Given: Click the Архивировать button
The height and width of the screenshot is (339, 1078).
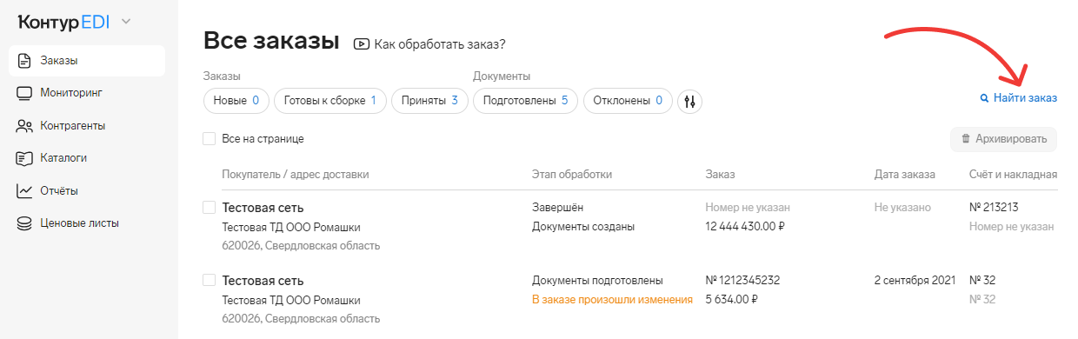Looking at the screenshot, I should point(1004,138).
